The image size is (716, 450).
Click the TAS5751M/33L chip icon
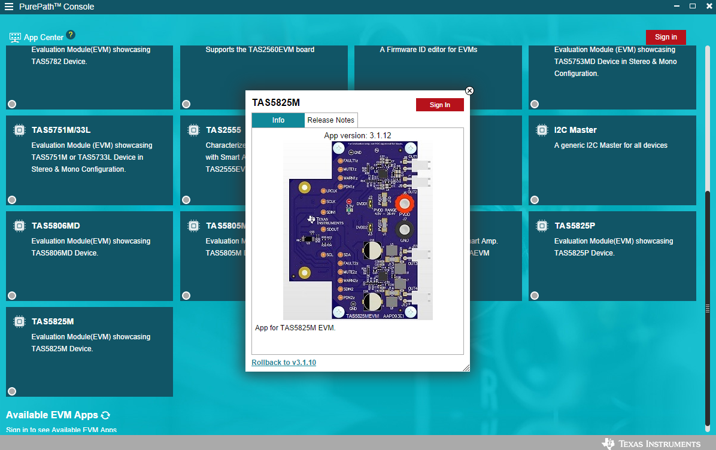coord(19,130)
